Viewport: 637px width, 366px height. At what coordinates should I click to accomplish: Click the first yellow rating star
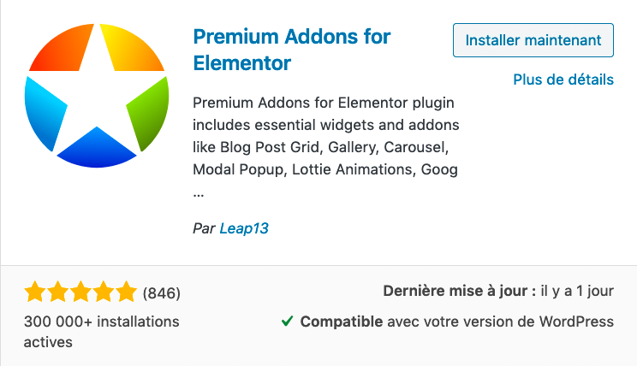[35, 292]
